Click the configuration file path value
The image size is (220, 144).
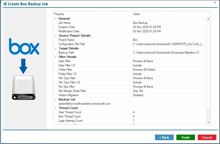coord(169,44)
